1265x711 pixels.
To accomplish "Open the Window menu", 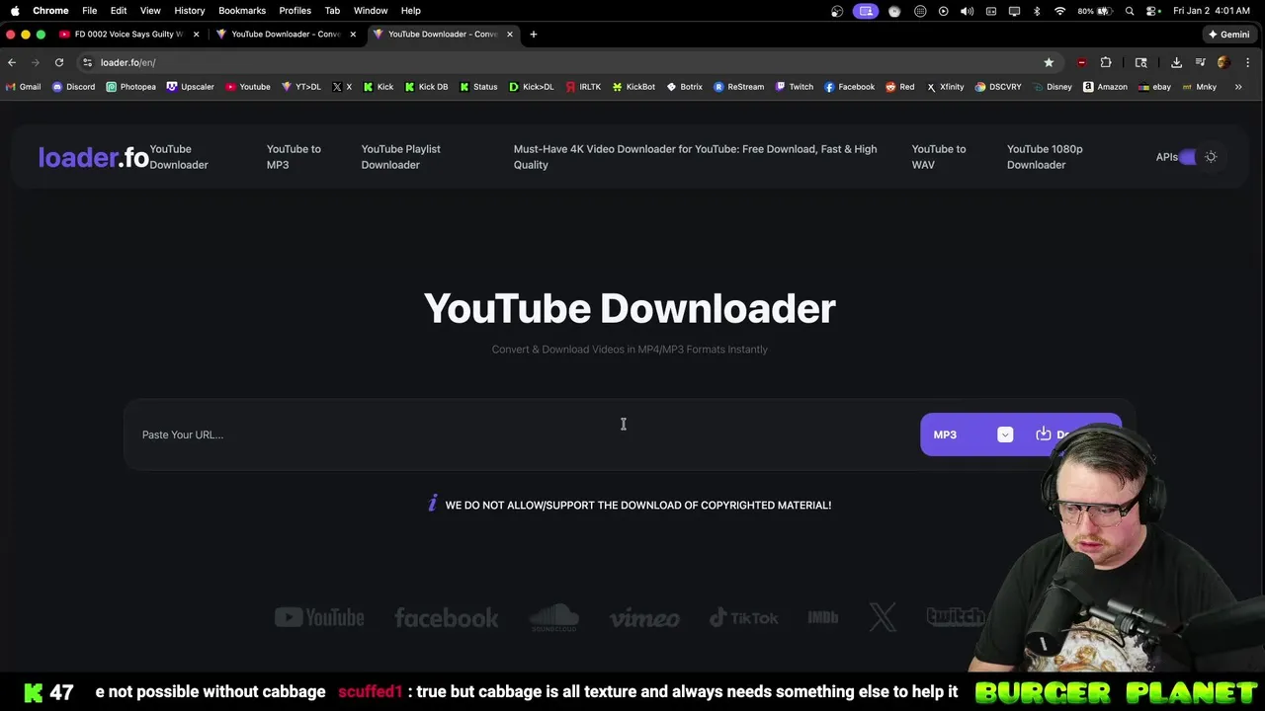I will (x=371, y=10).
